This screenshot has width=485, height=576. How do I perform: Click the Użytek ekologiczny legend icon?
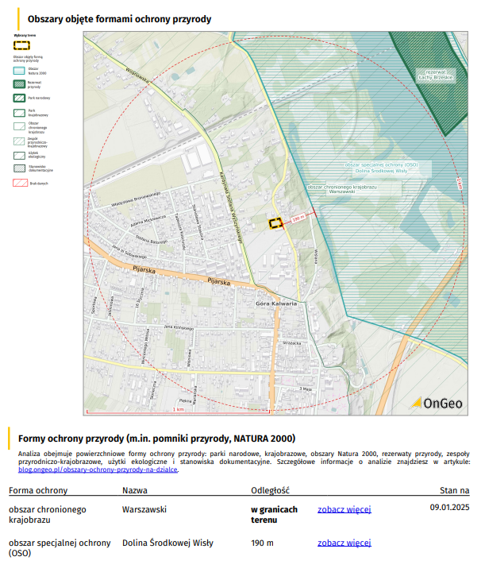[x=19, y=154]
